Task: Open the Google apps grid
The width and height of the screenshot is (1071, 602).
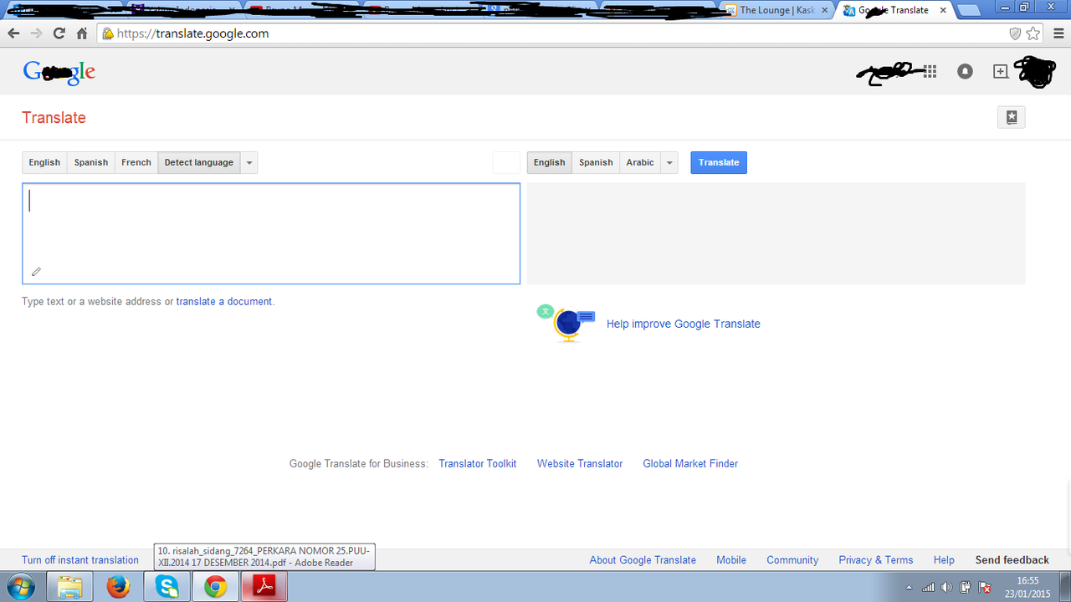Action: click(930, 72)
